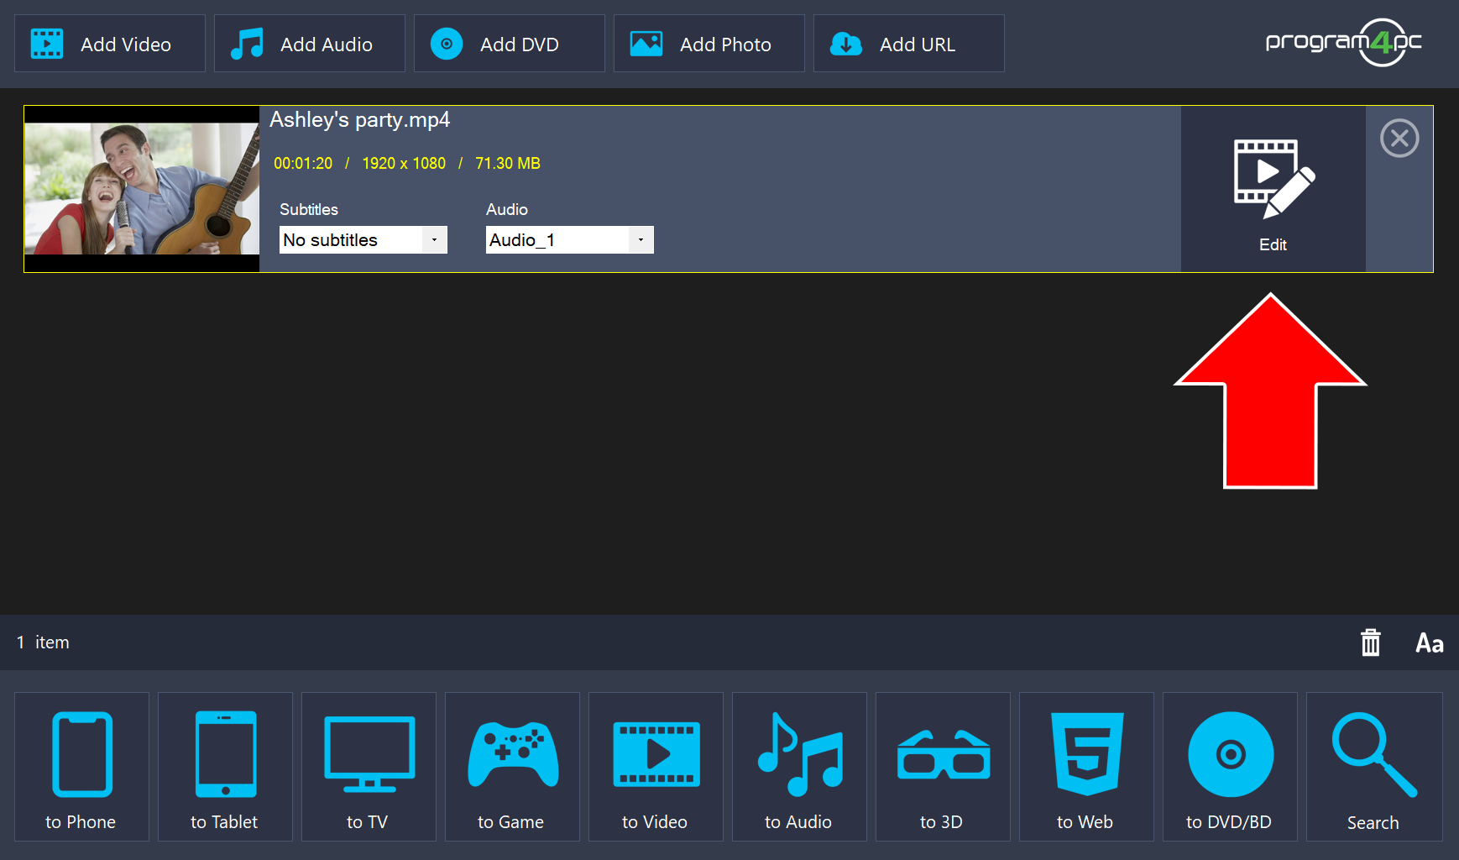The image size is (1459, 860).
Task: Choose the to 3D glasses format
Action: click(x=943, y=767)
